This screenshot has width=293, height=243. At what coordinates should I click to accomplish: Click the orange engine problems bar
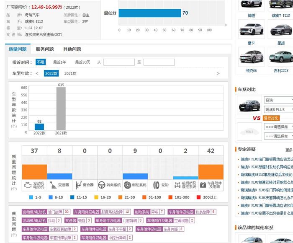click(x=34, y=172)
